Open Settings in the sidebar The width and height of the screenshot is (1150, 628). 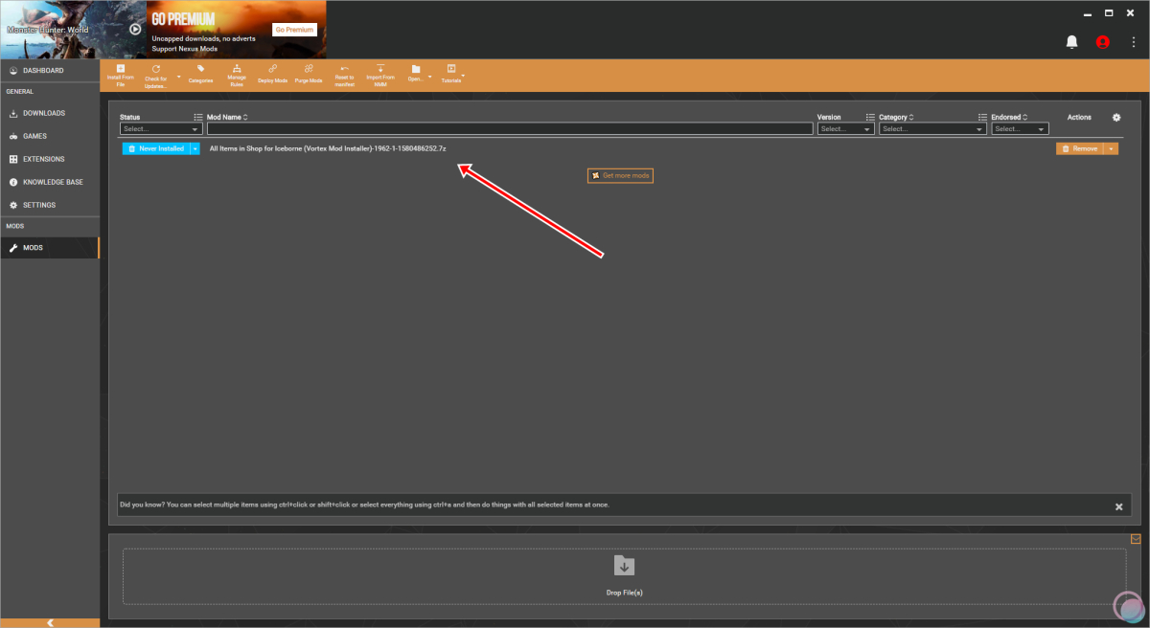coord(50,205)
